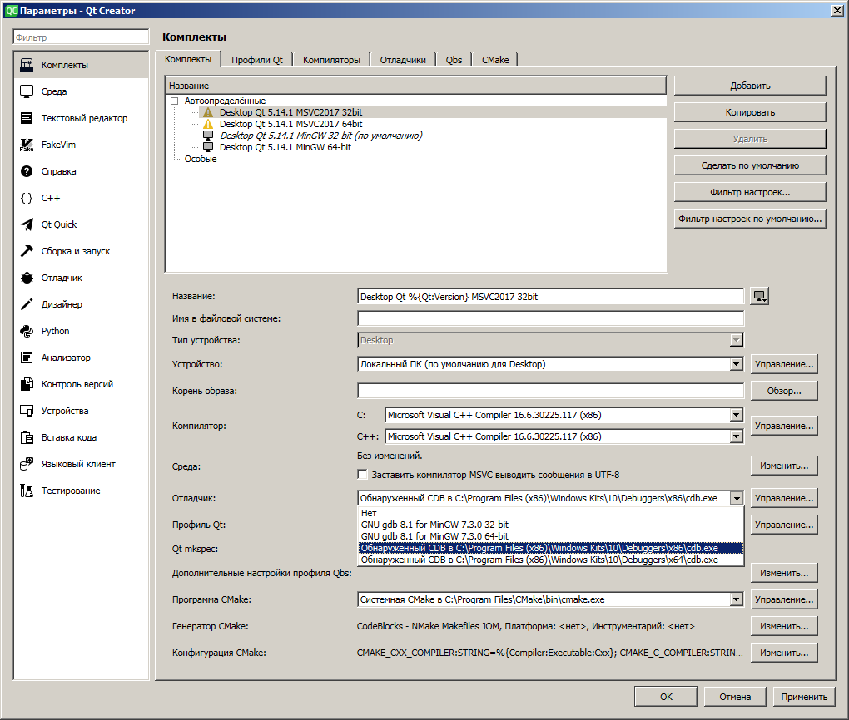Click monitor icon of MinGW 32-bit kit
The image size is (849, 720).
(x=208, y=136)
